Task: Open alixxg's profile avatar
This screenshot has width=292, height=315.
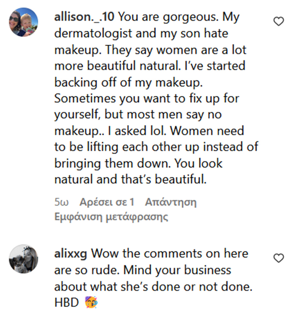Action: (x=23, y=259)
